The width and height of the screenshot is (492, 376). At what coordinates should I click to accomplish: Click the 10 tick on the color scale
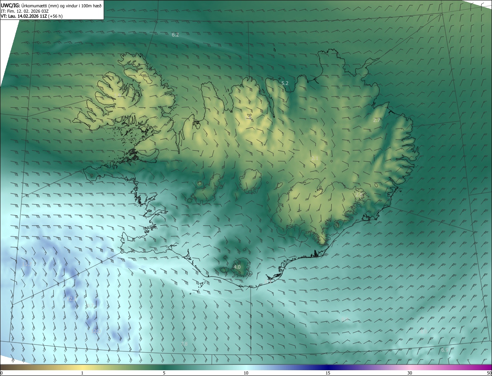(246, 373)
